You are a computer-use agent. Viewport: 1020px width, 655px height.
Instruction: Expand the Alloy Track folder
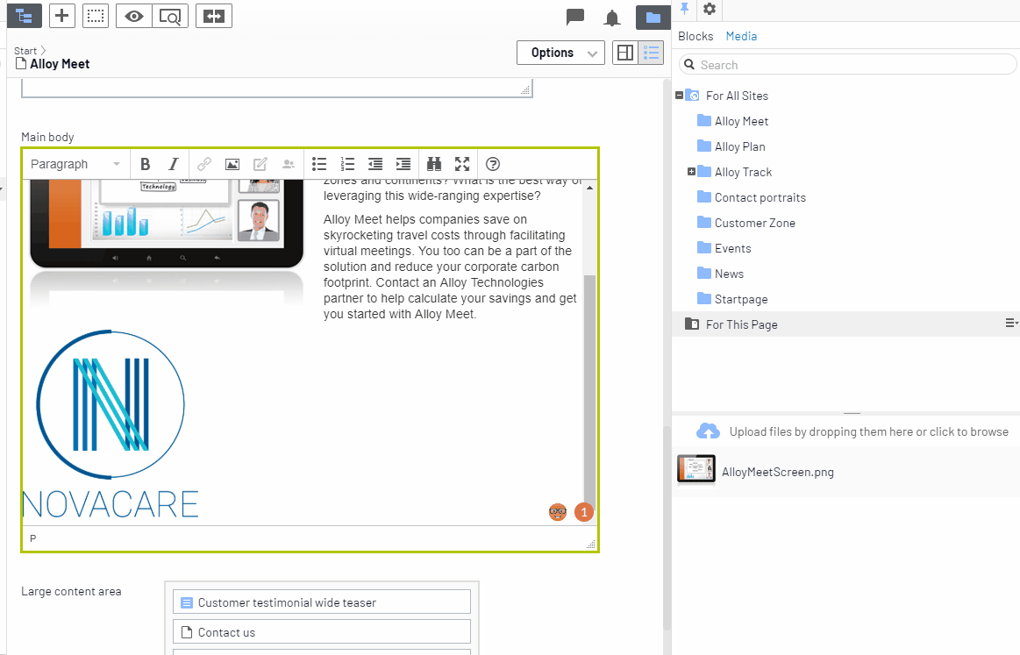(x=691, y=172)
